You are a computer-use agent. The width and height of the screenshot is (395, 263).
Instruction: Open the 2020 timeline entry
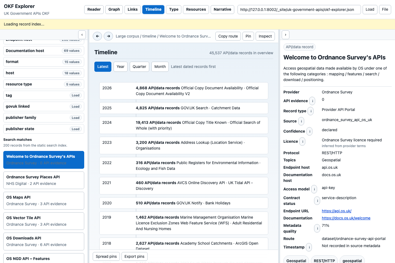click(x=184, y=203)
